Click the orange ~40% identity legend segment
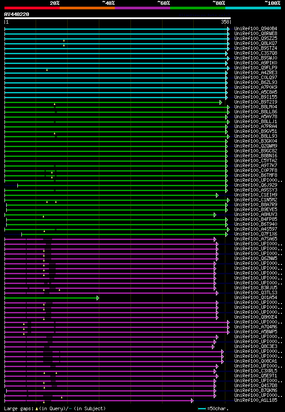Image resolution: width=285 pixels, height=412 pixels. (x=87, y=8)
